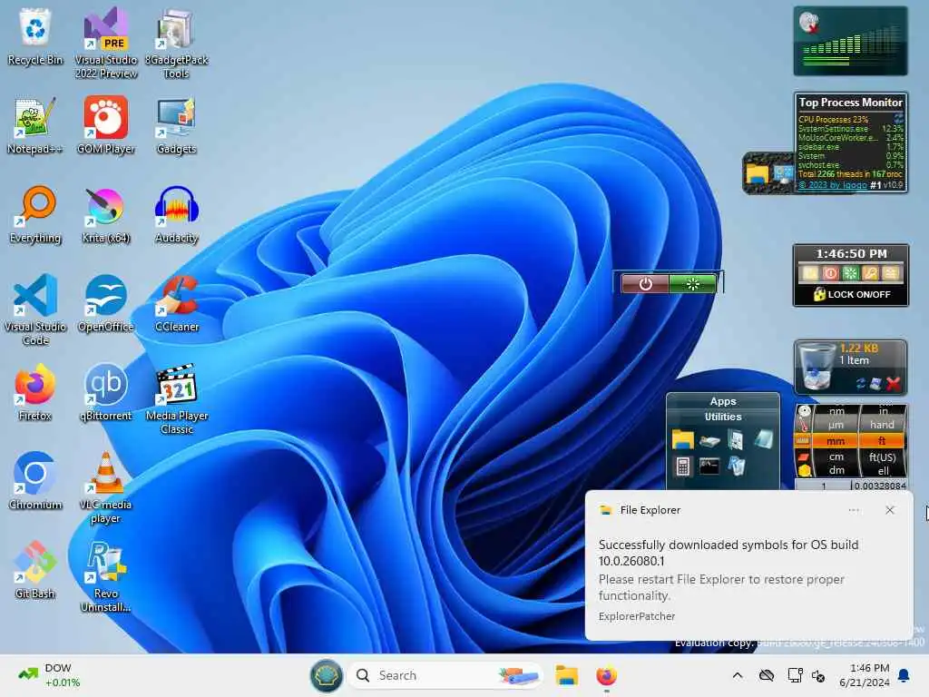Launch Firefox from the desktop icon
This screenshot has width=929, height=697.
click(x=35, y=392)
